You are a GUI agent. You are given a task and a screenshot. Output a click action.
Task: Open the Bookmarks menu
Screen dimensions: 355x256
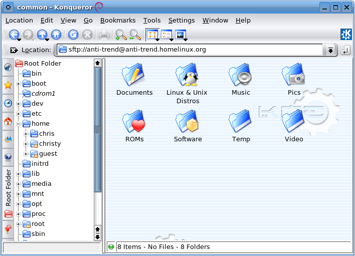(x=118, y=21)
